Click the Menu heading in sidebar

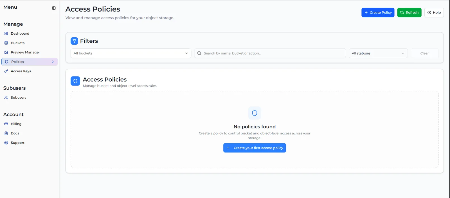tap(10, 7)
